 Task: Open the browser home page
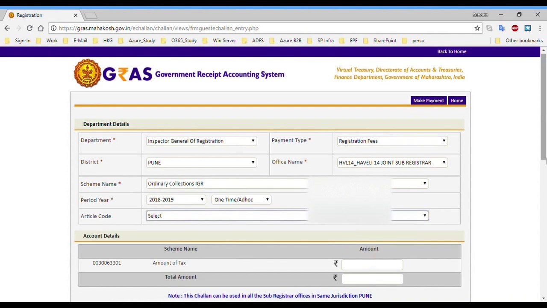pyautogui.click(x=41, y=28)
